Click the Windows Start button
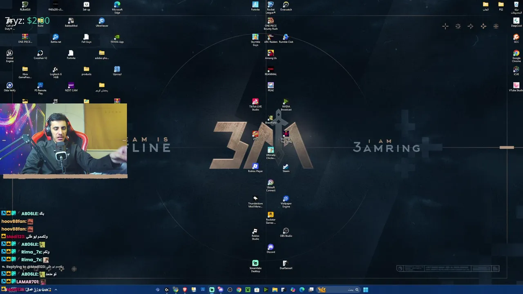 (x=366, y=290)
